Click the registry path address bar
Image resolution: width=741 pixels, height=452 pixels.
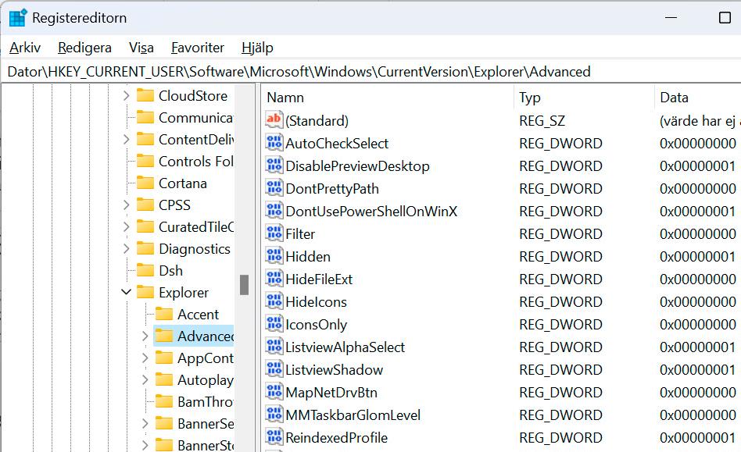[370, 72]
